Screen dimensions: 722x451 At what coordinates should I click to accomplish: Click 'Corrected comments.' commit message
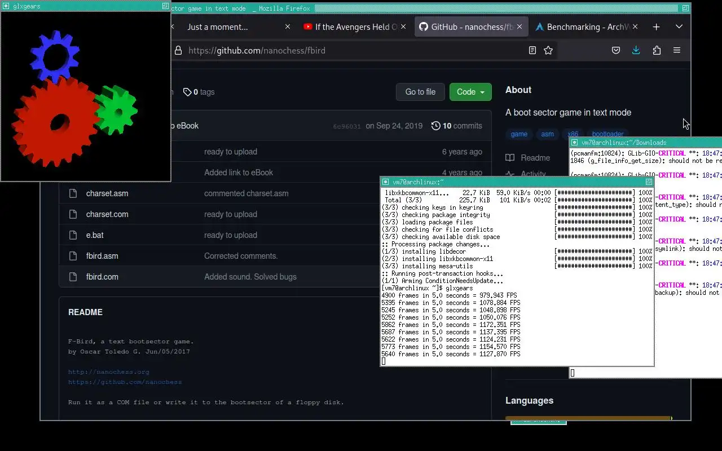point(241,256)
